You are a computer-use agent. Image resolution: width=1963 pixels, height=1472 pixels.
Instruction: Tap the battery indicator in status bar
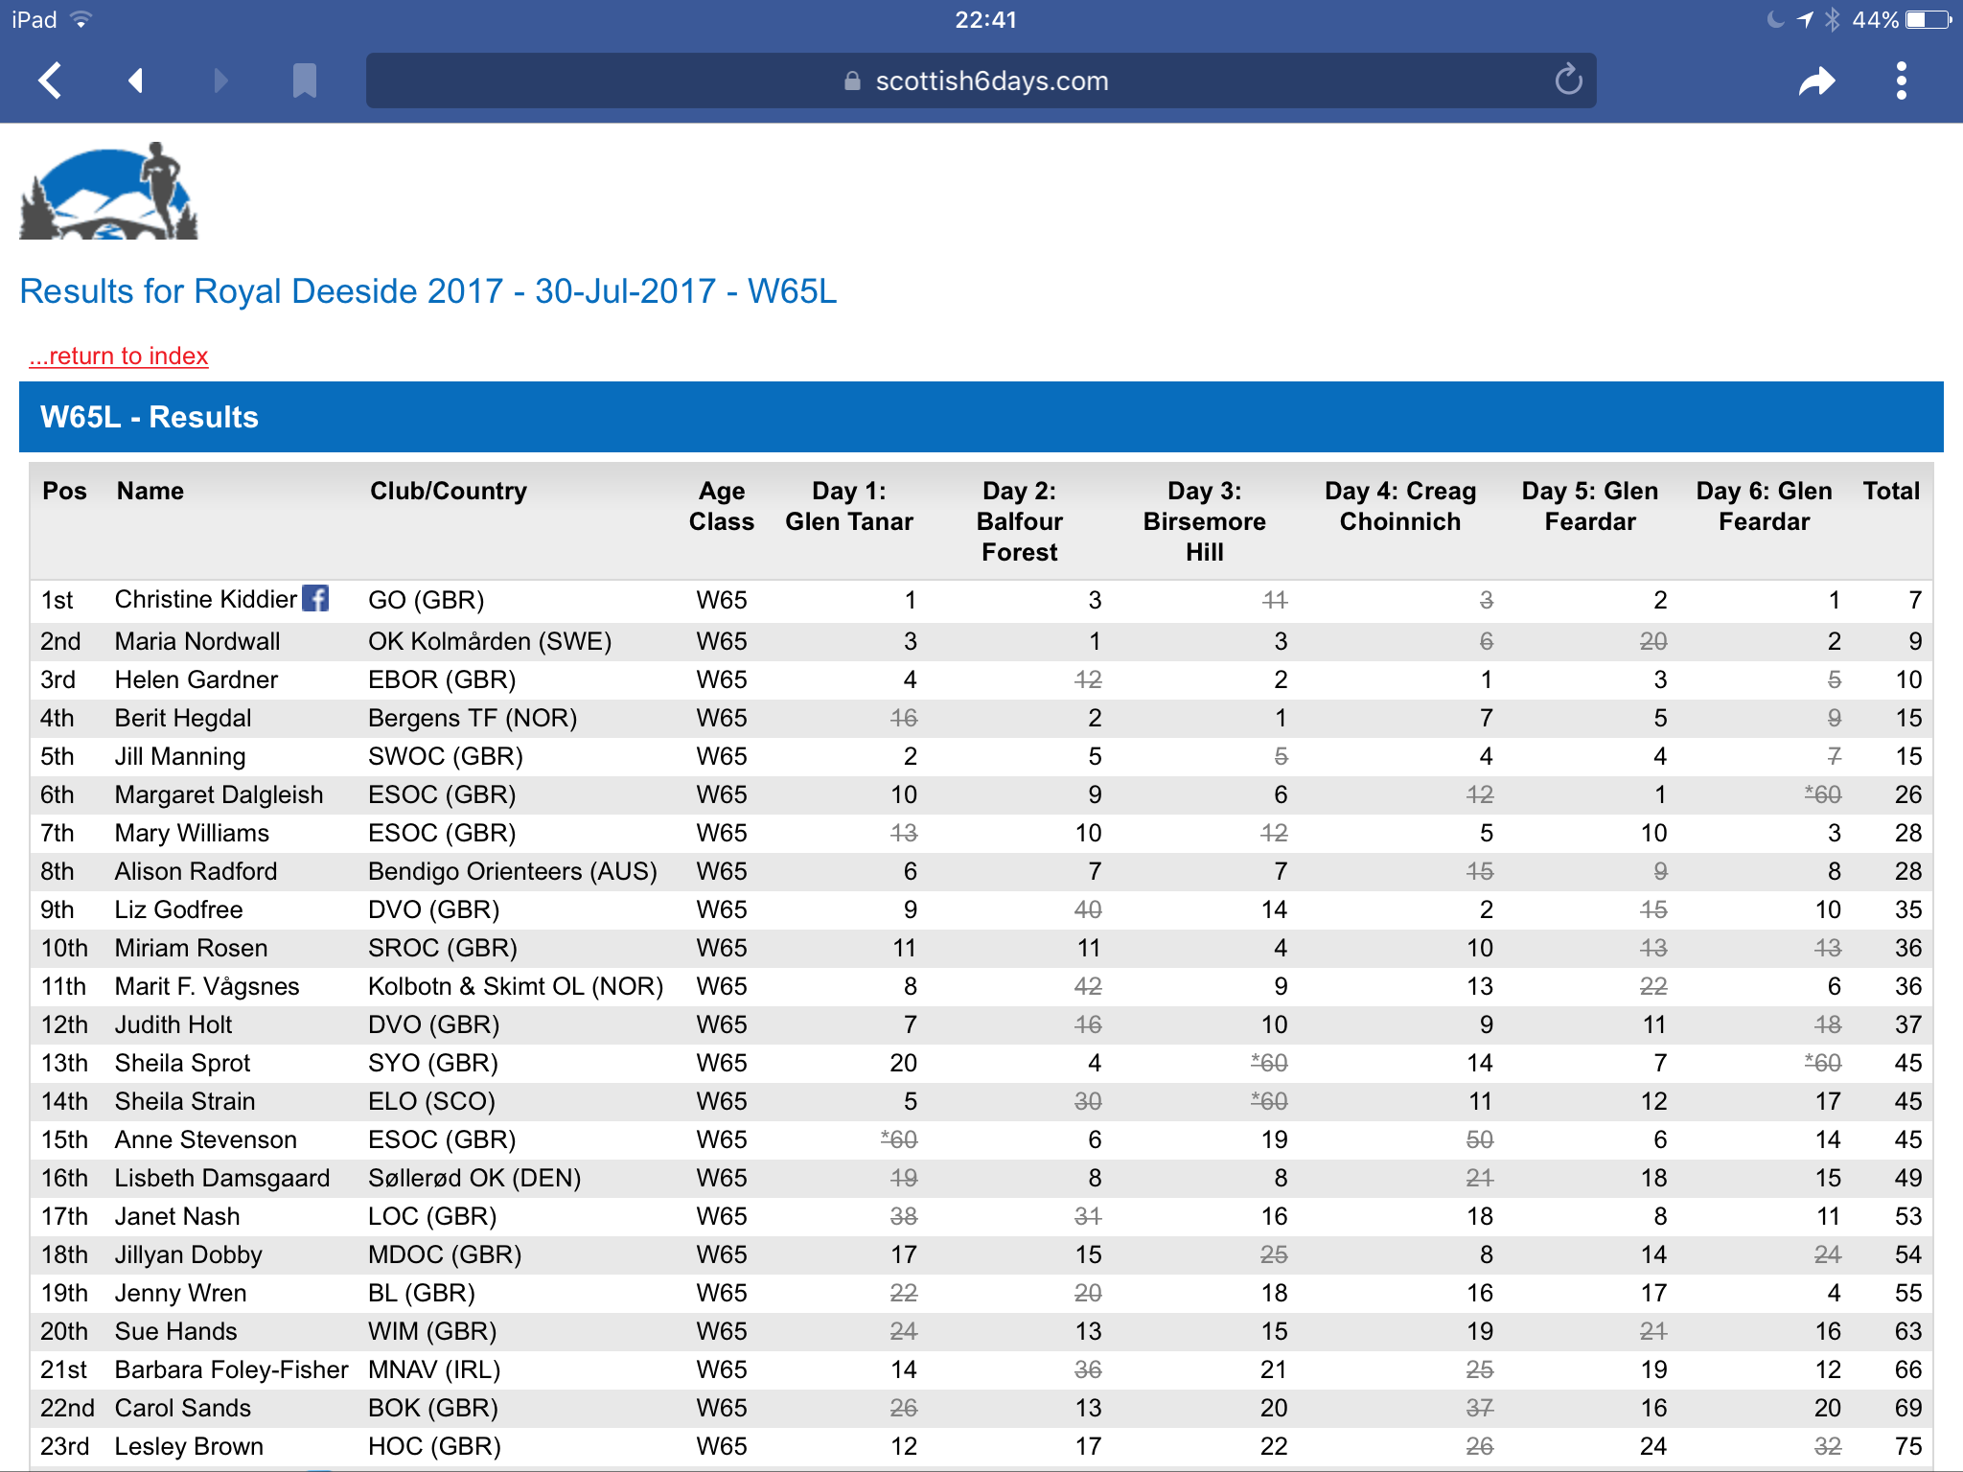point(1928,20)
